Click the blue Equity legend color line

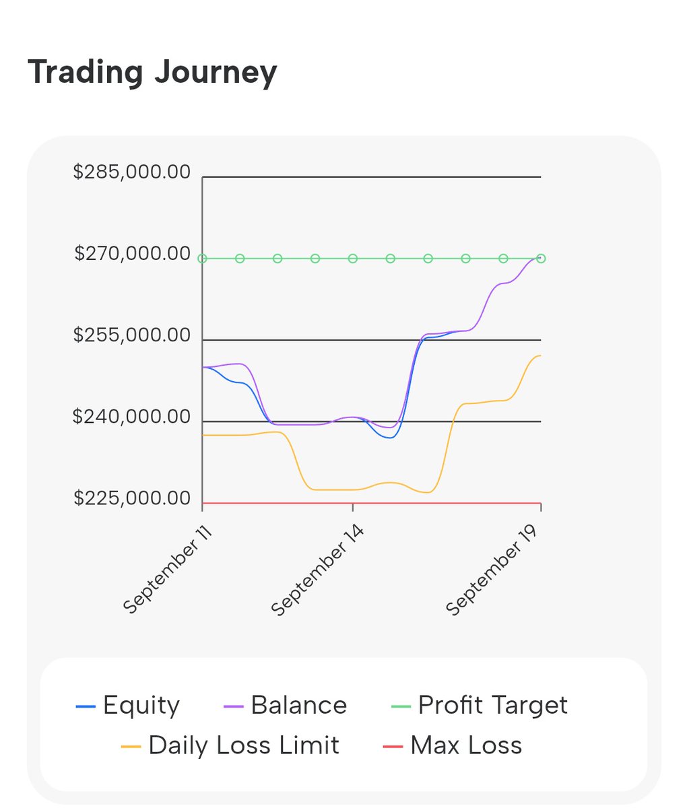point(86,706)
